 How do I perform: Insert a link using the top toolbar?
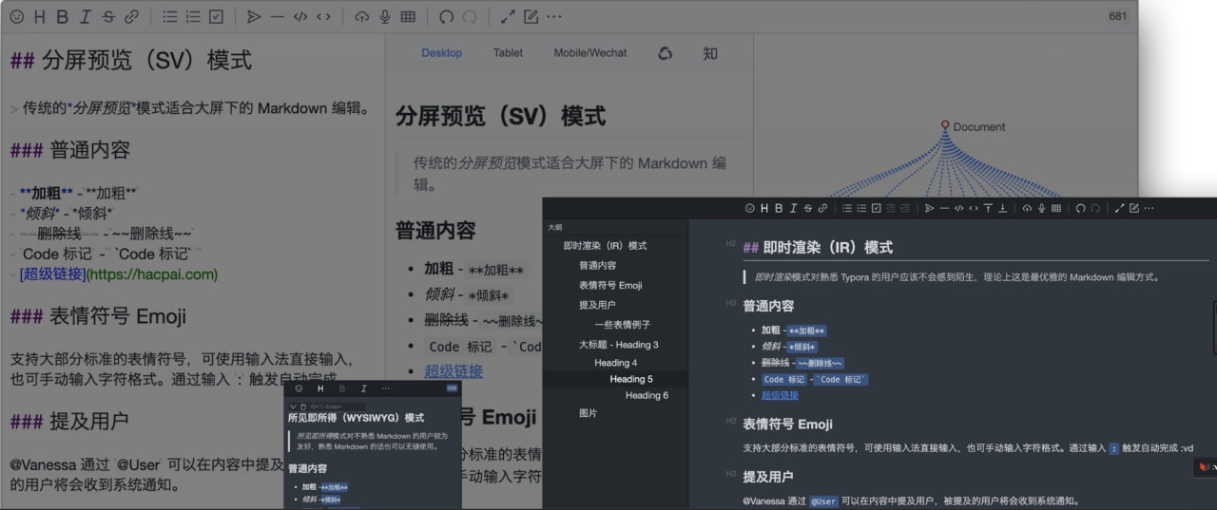(x=131, y=17)
